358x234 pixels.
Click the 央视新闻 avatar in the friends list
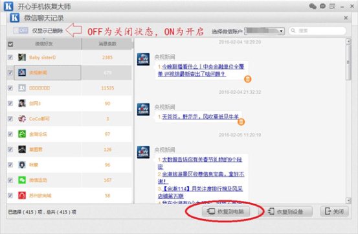[22, 73]
